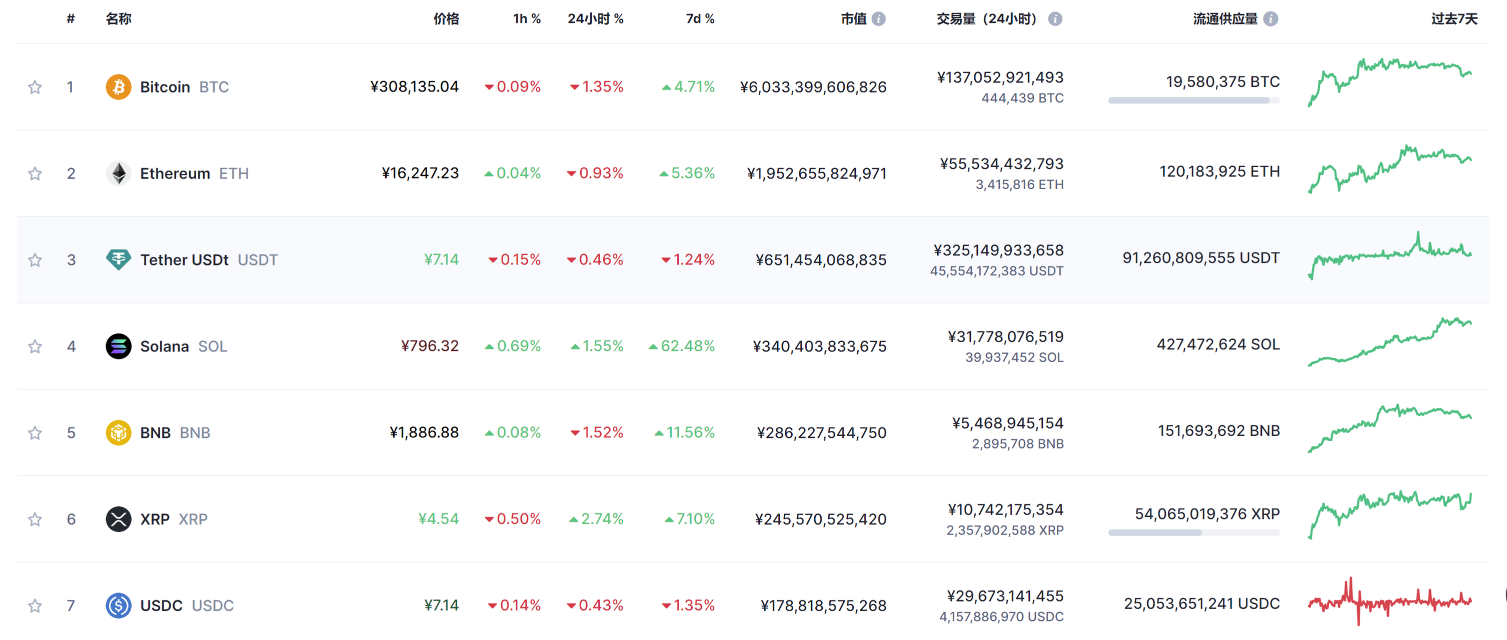Open XRP 7-day sparkline chart
Image resolution: width=1507 pixels, height=640 pixels.
pyautogui.click(x=1390, y=515)
